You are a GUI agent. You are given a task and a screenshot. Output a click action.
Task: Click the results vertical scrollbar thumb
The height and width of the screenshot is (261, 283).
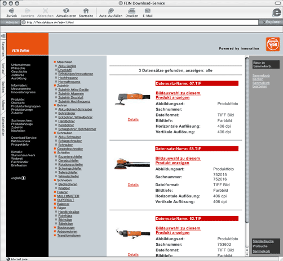click(x=247, y=140)
